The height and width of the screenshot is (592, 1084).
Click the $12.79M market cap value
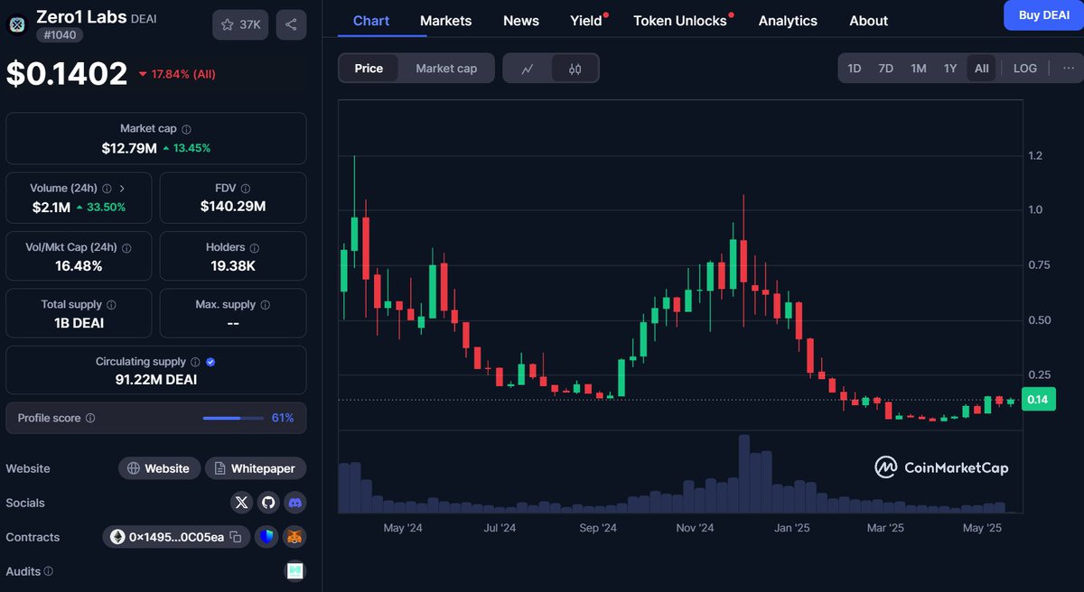pos(129,148)
